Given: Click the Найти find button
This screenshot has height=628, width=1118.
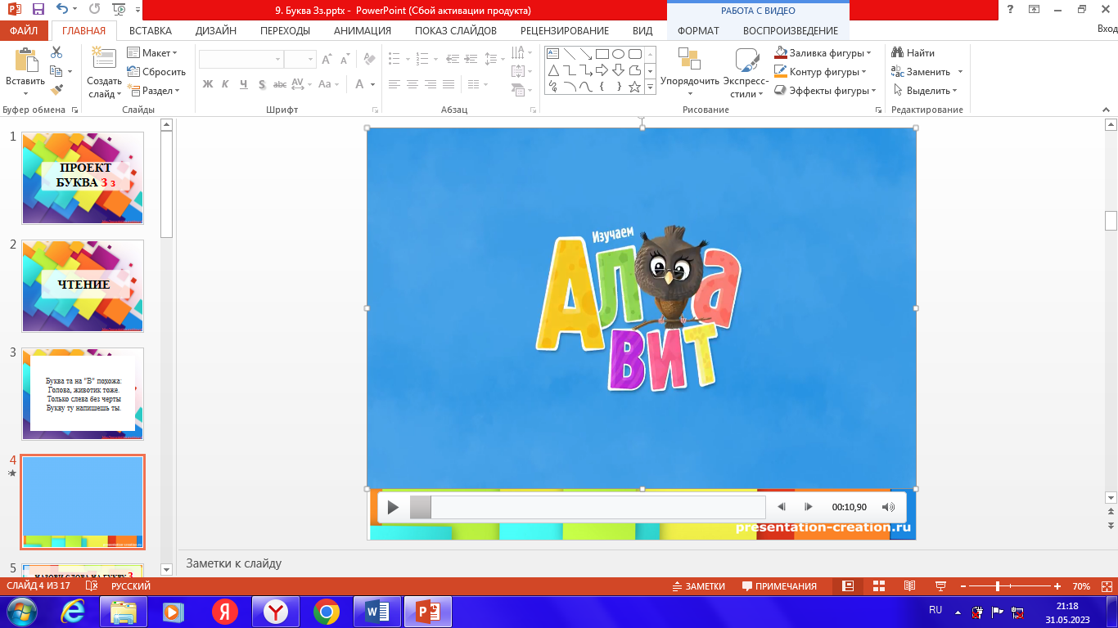Looking at the screenshot, I should click(913, 53).
